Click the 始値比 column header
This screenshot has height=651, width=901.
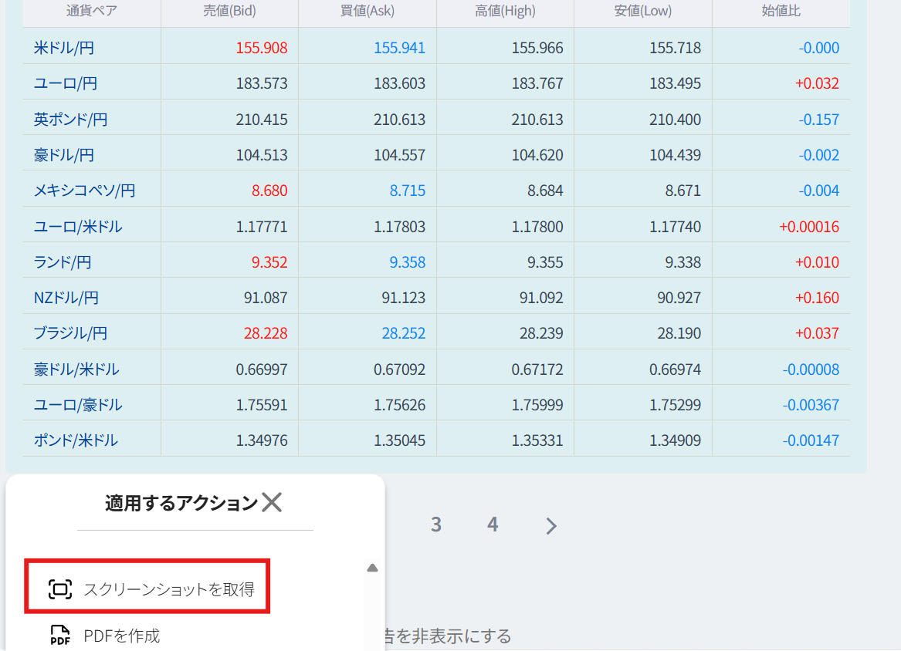pos(781,11)
